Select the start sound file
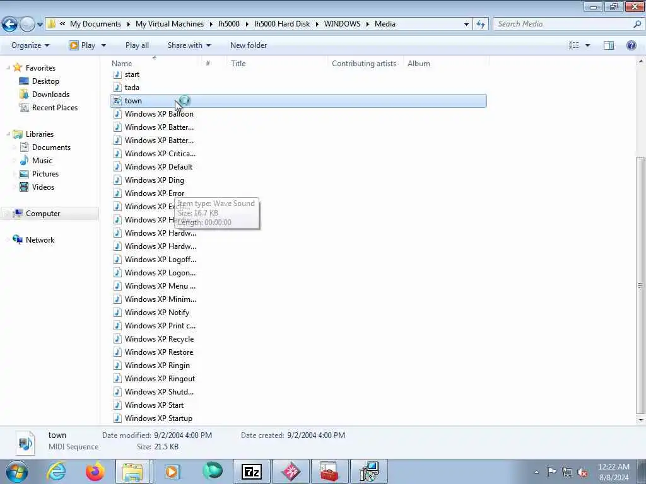Screen dimensions: 646x484 [x=132, y=74]
